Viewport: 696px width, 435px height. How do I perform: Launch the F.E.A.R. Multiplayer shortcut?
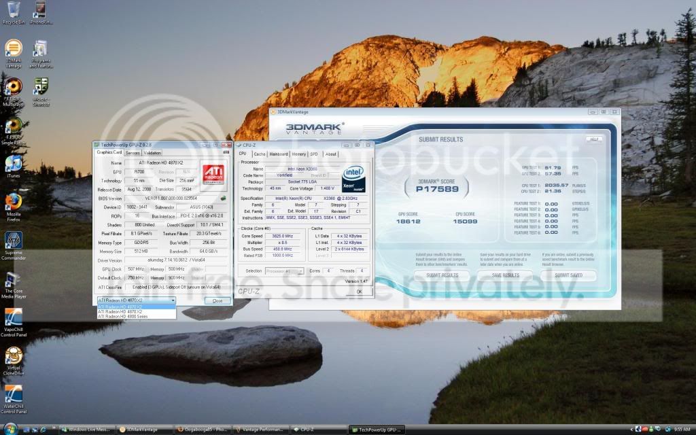(x=14, y=92)
